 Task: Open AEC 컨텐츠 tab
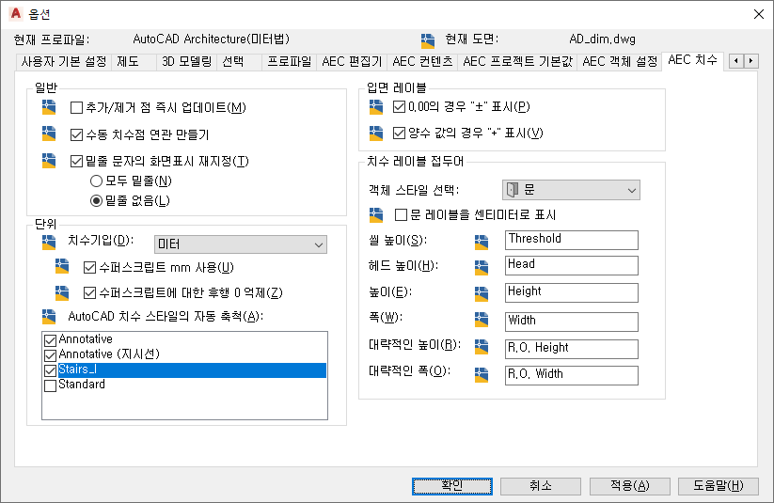422,62
